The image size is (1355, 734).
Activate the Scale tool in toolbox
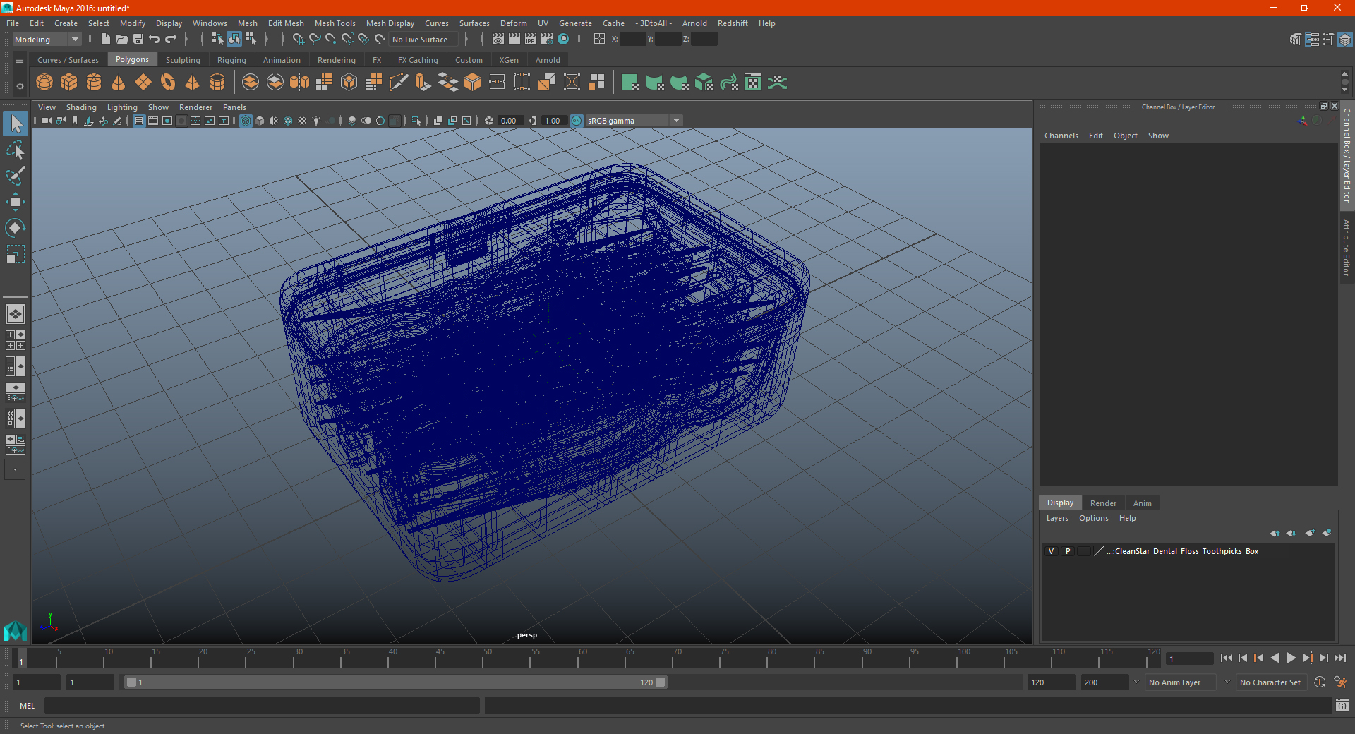[x=15, y=253]
